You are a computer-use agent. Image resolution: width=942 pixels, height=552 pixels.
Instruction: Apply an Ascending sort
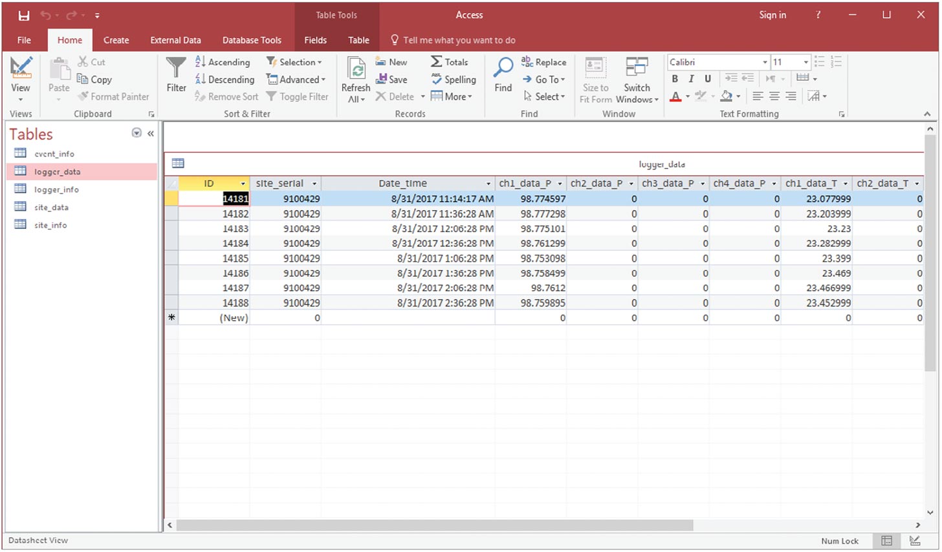tap(223, 61)
